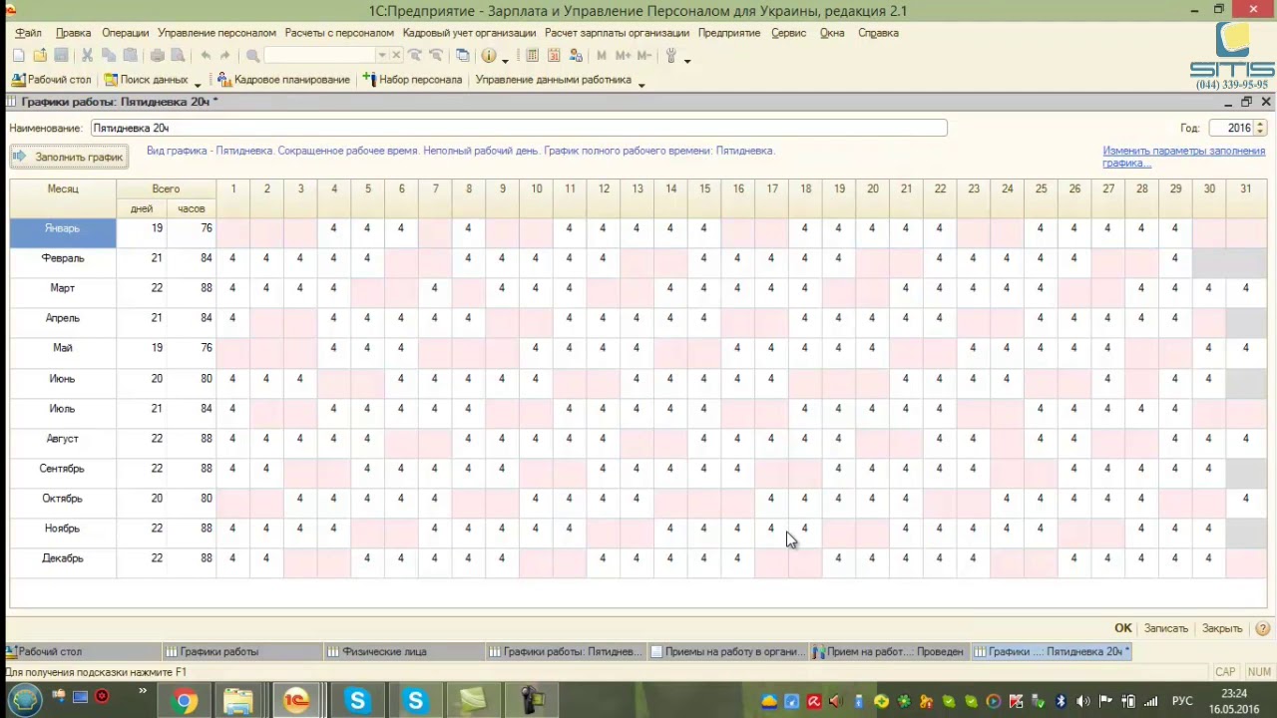1277x718 pixels.
Task: Click the Windows Start button
Action: [24, 701]
